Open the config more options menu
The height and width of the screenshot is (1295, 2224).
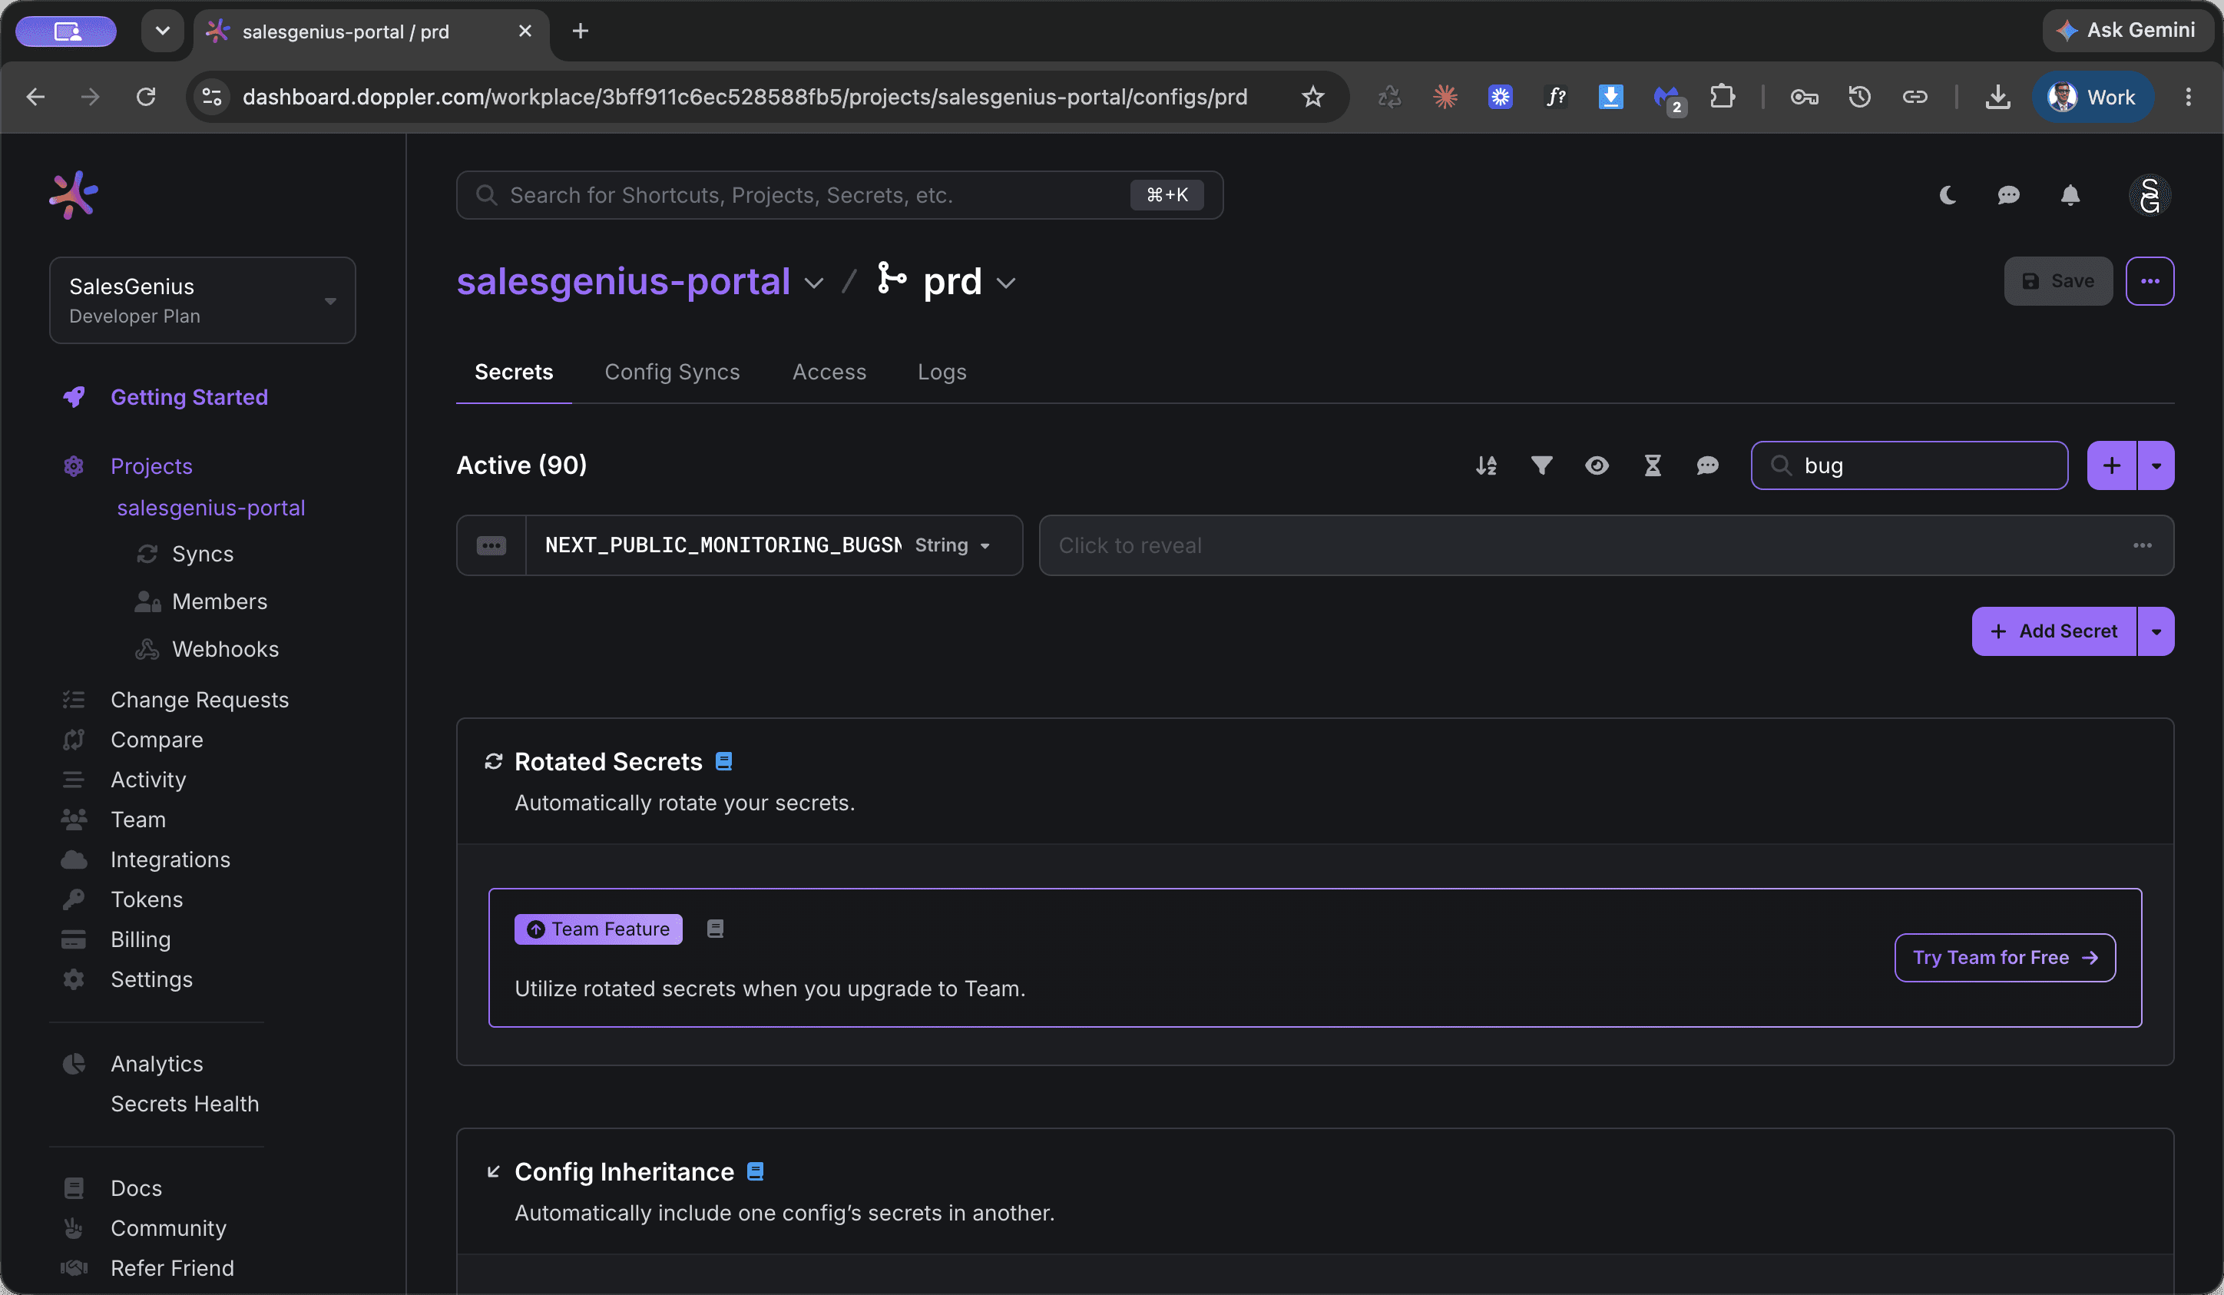2150,280
